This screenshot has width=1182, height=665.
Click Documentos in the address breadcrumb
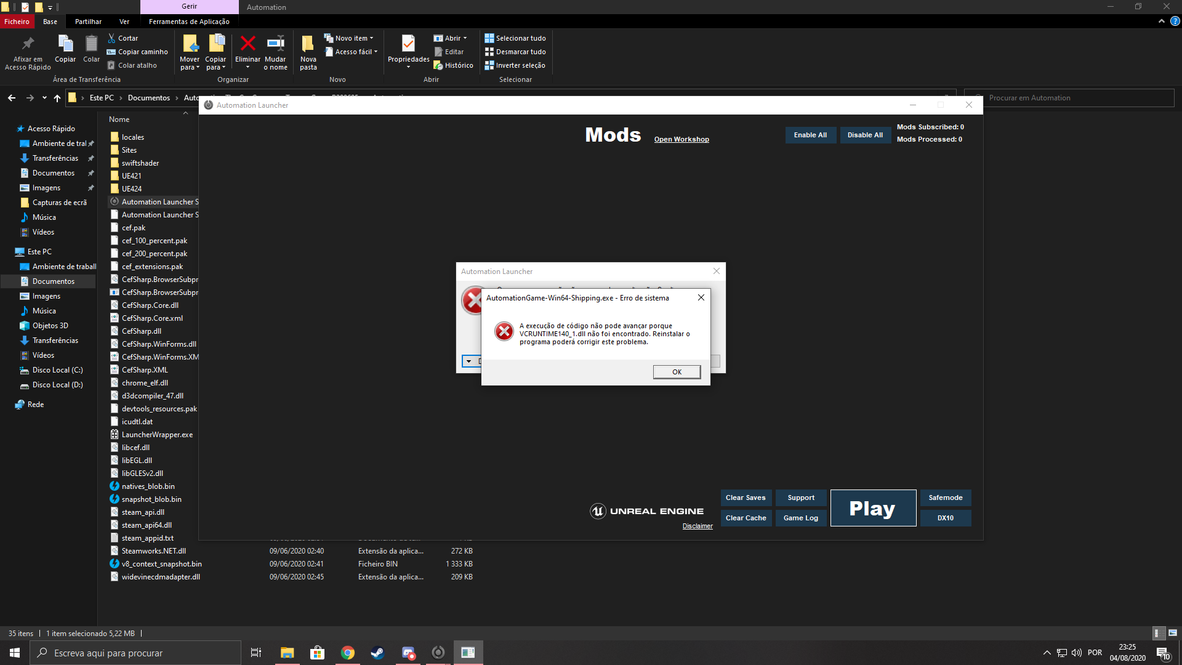pos(149,98)
